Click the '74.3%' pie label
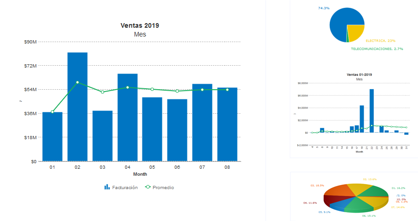Screen dimensions: 418x221 tap(324, 8)
